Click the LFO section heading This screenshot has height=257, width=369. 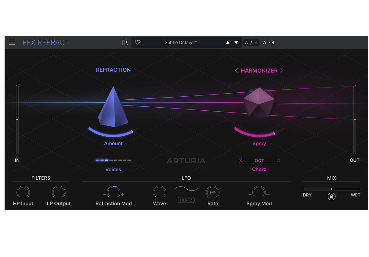tap(186, 178)
